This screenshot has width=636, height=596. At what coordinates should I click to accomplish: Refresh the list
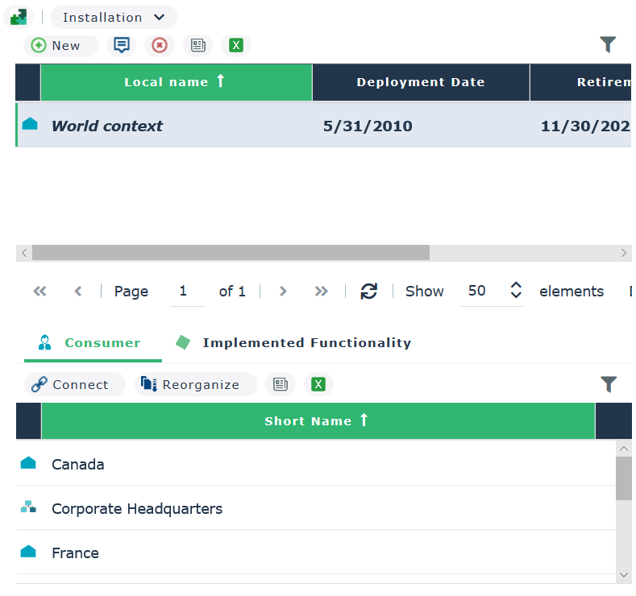pyautogui.click(x=369, y=292)
